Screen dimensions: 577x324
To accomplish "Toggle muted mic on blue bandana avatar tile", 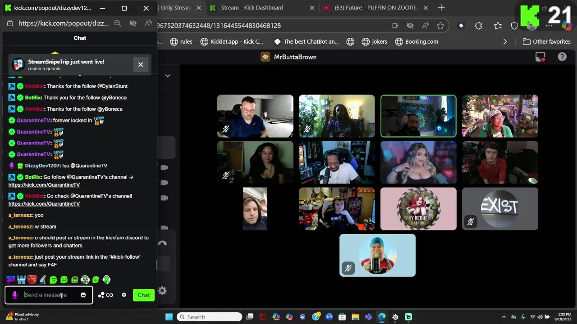I will [x=348, y=268].
